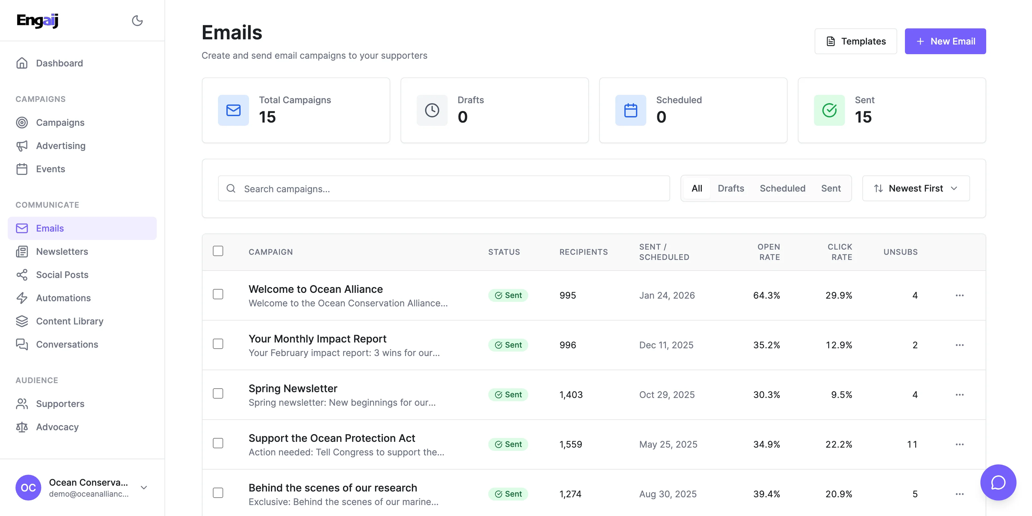
Task: Tick the Support the Ocean Protection Act checkbox
Action: [x=218, y=443]
